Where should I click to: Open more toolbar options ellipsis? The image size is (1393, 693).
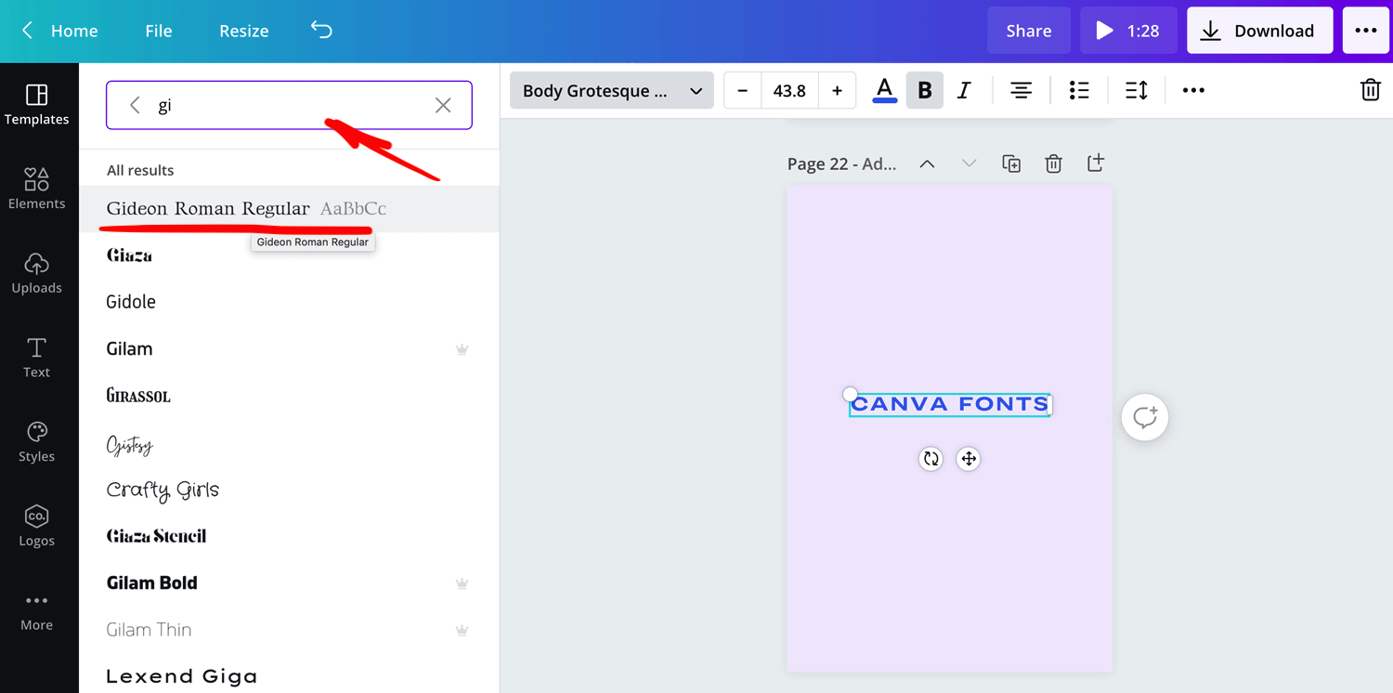point(1193,90)
